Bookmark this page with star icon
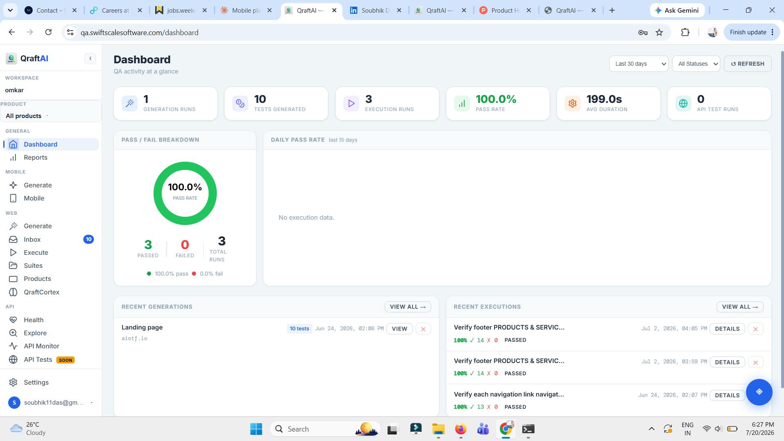The image size is (784, 441). (x=659, y=32)
